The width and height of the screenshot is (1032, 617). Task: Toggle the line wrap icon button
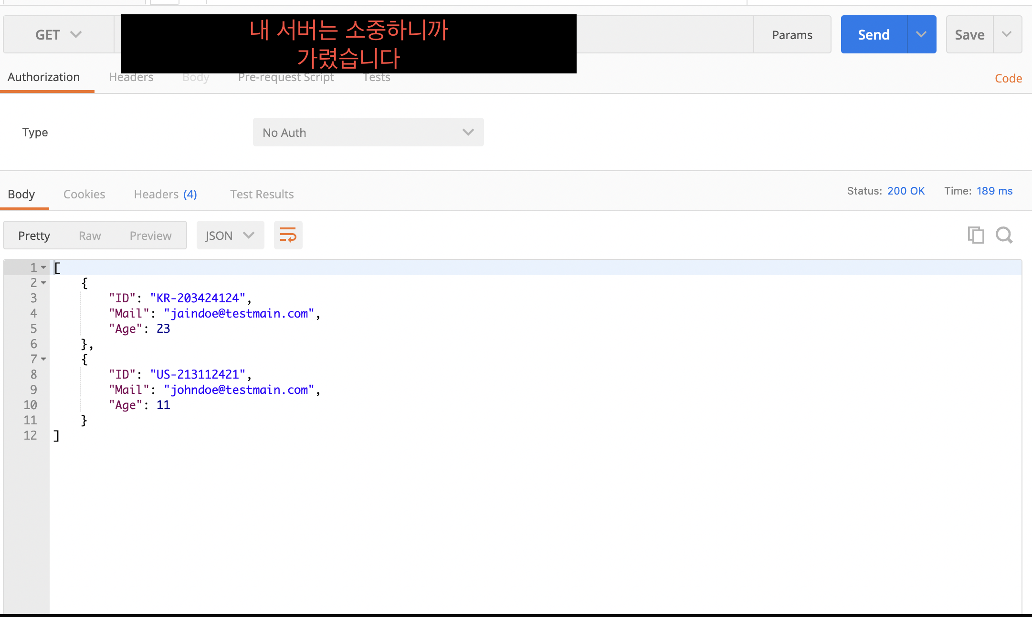point(288,235)
